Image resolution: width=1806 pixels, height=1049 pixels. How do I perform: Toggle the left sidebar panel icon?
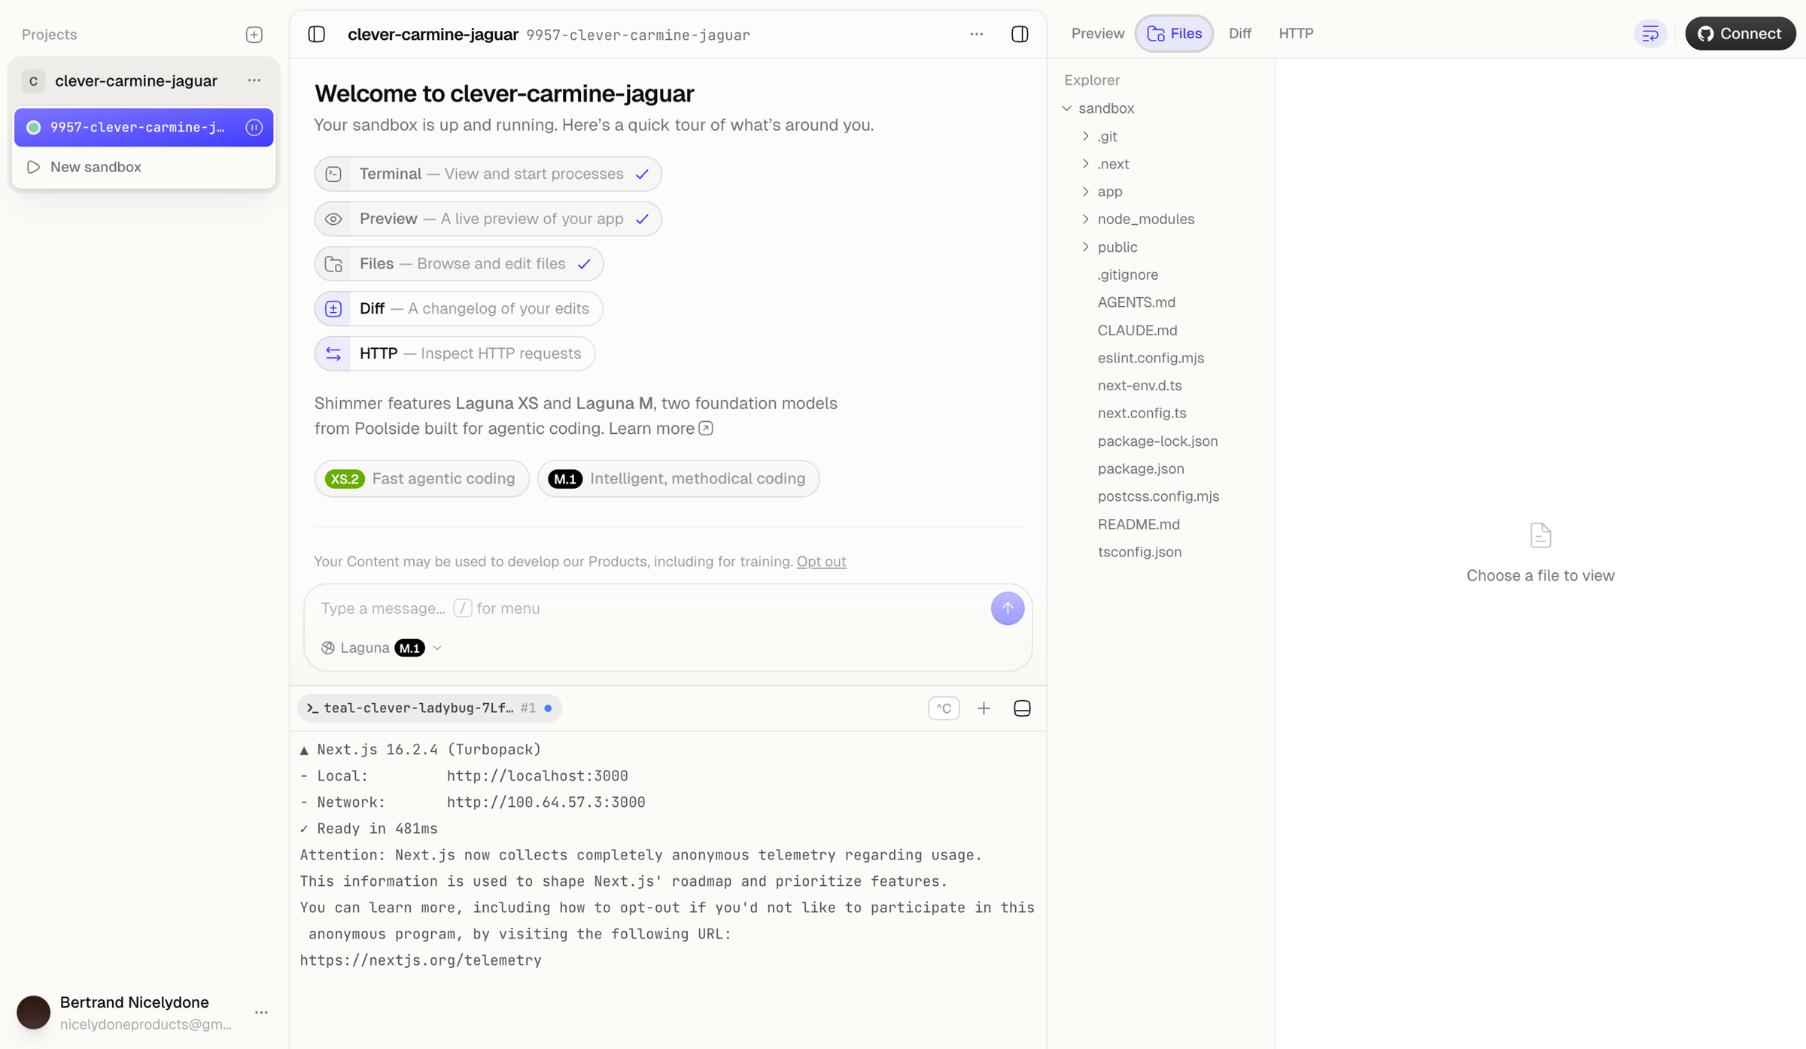(x=317, y=35)
